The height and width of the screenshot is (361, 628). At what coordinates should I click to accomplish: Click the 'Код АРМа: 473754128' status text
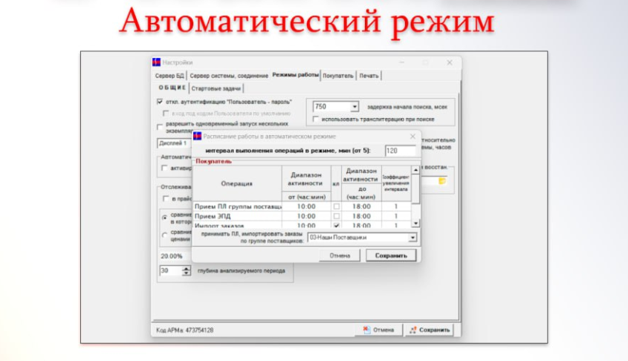(184, 331)
